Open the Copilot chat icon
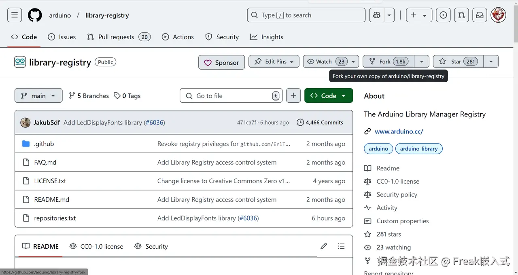 pyautogui.click(x=377, y=15)
